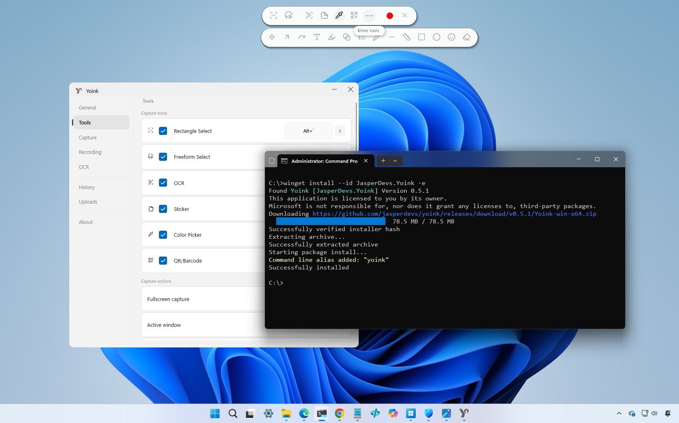Select the Rectangle Select tool in the capture toolbar
The width and height of the screenshot is (679, 423).
[273, 15]
